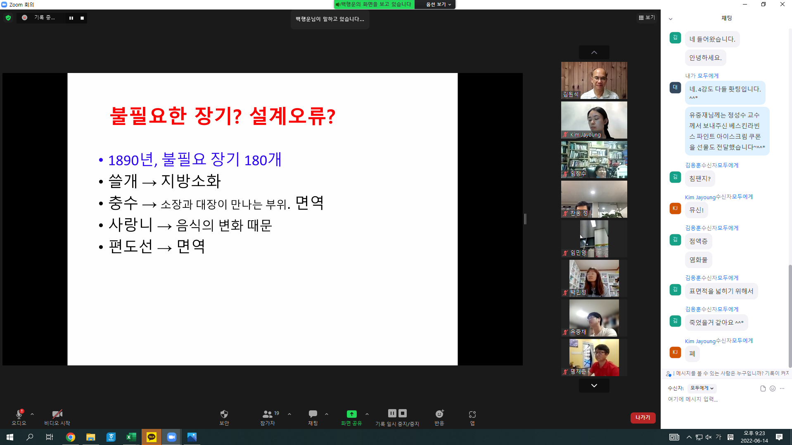Open the Apps (앱) icon
792x445 pixels.
click(x=472, y=414)
